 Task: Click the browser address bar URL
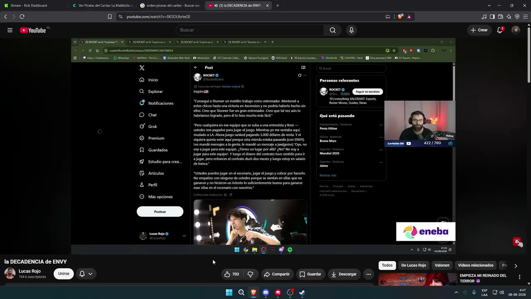[158, 17]
